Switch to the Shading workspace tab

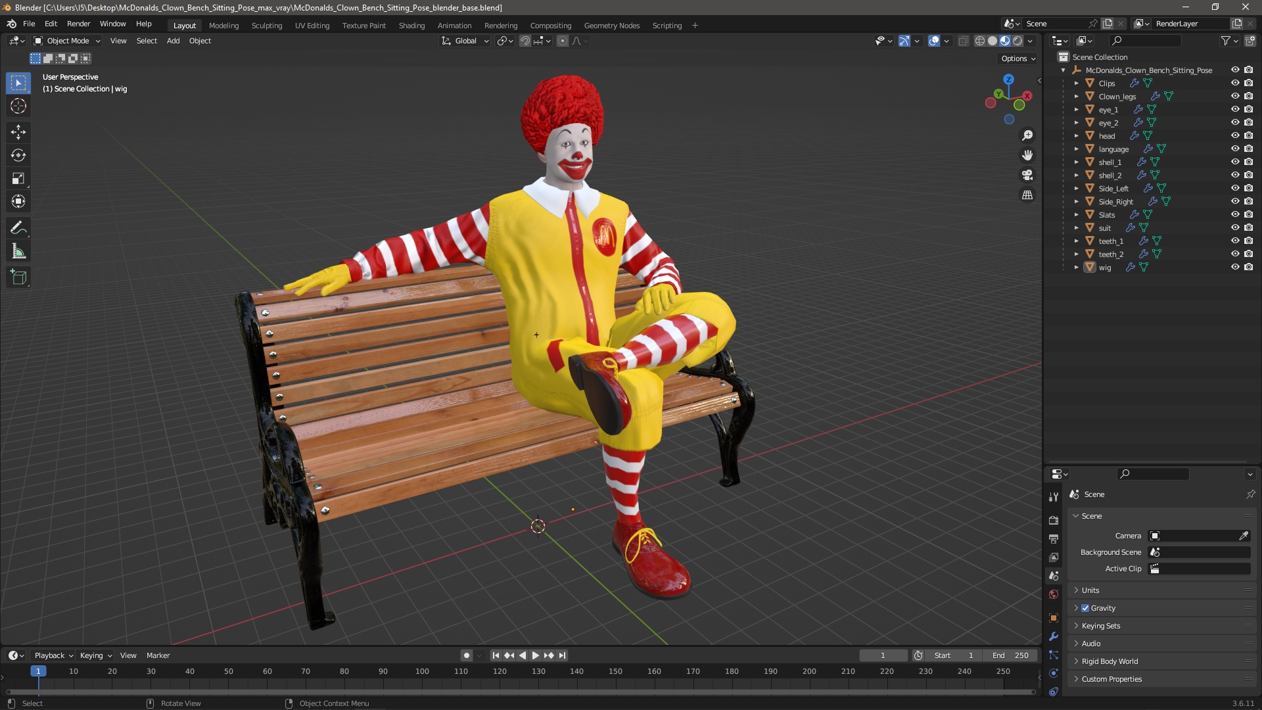pos(411,26)
